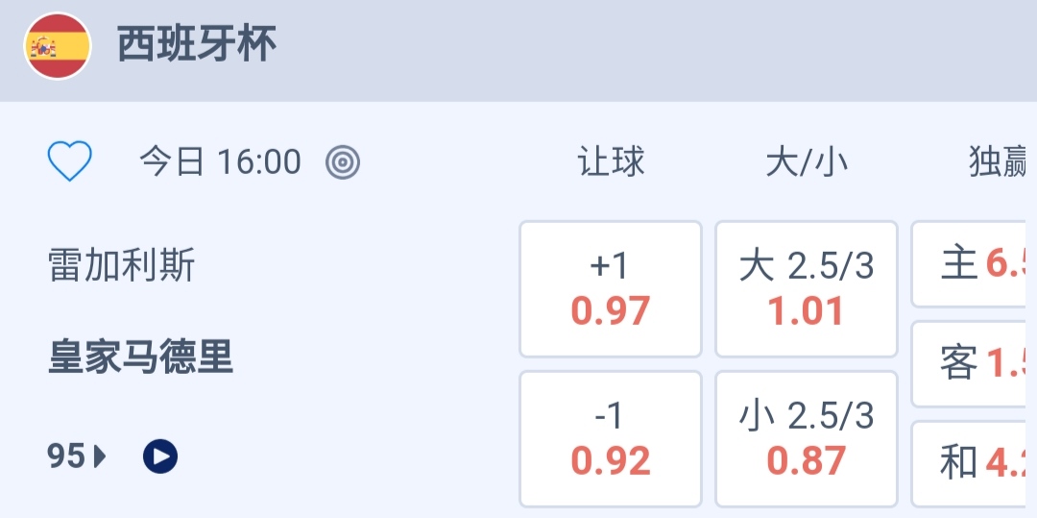This screenshot has height=518, width=1037.
Task: Collapse the 西班牙杯 league section
Action: pos(197,45)
